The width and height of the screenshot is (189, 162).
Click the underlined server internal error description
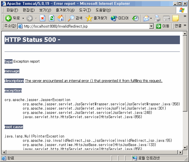point(94,81)
